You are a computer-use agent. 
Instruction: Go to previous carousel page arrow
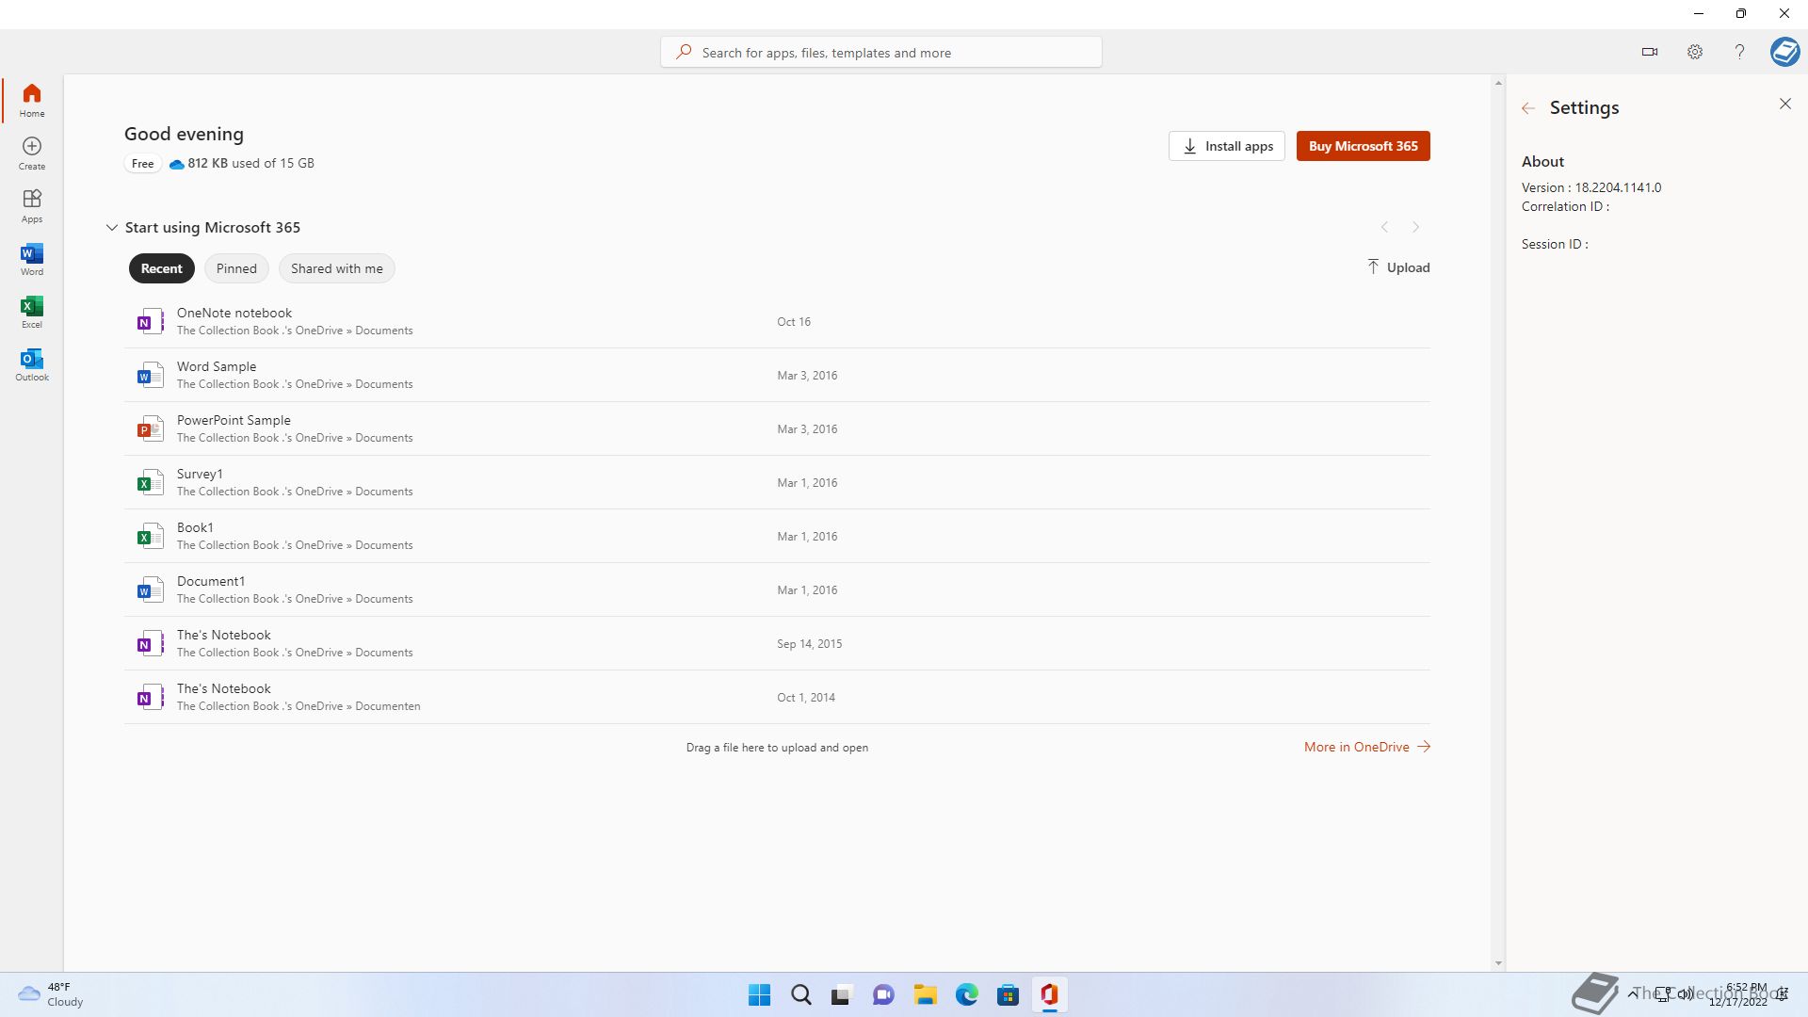click(1384, 227)
